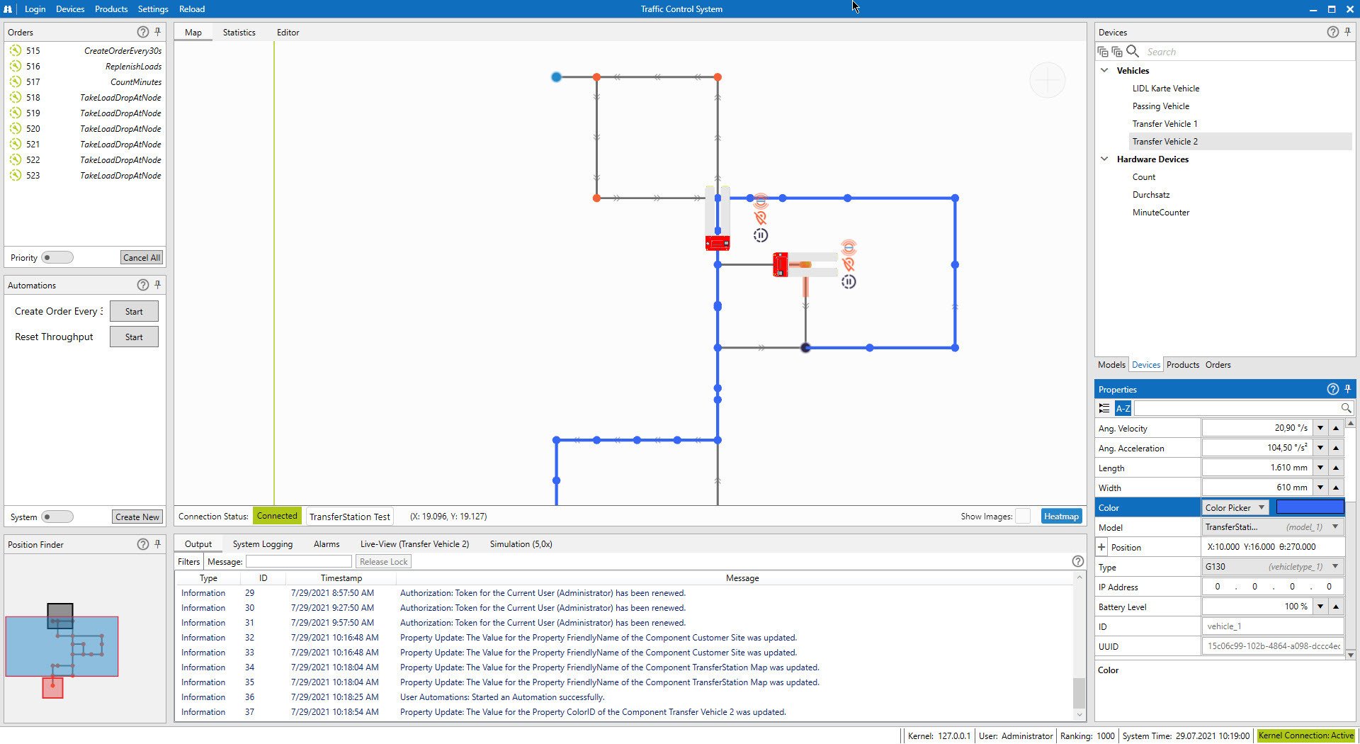The height and width of the screenshot is (744, 1360).
Task: Open the Products menu
Action: 111,9
